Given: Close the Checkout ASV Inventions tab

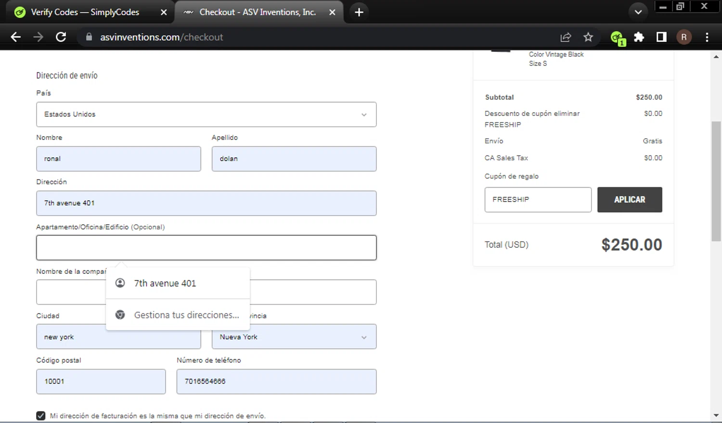Looking at the screenshot, I should tap(332, 13).
